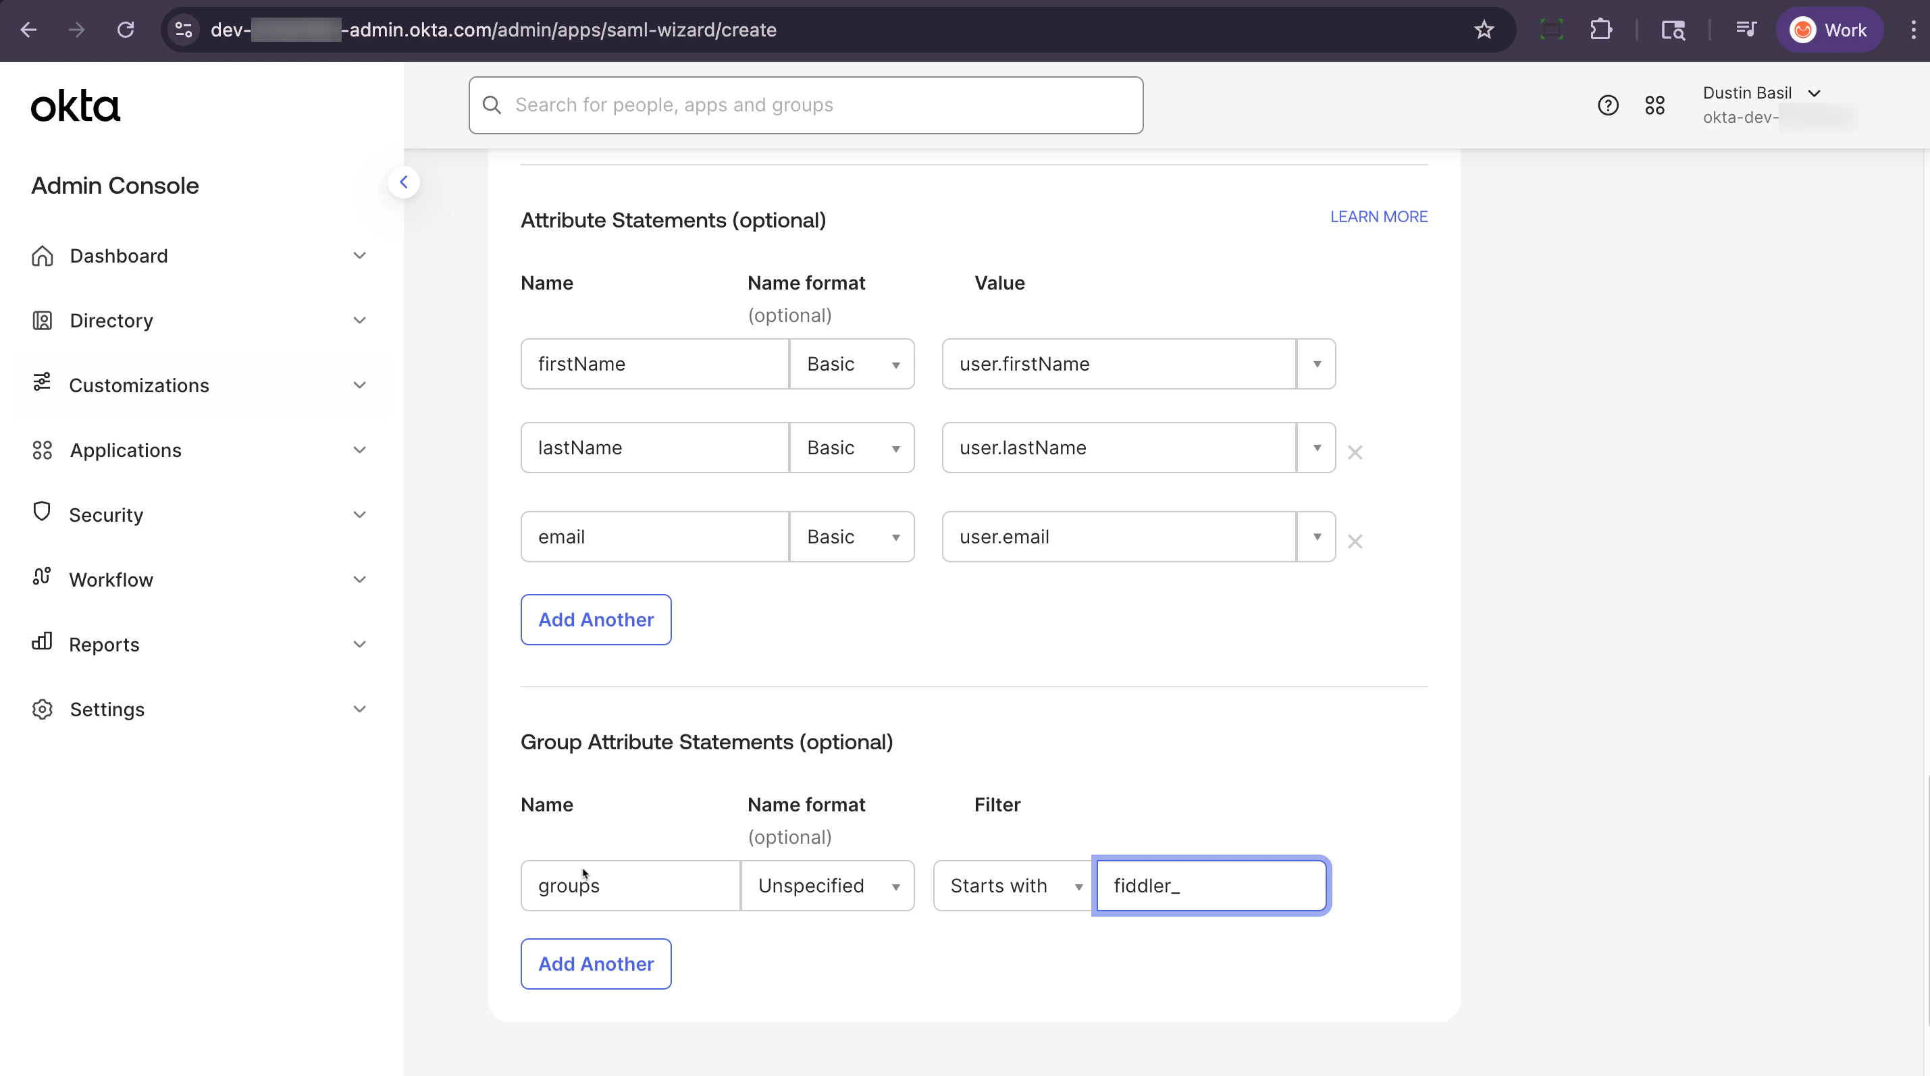1930x1076 pixels.
Task: Open groups Unspecified name format dropdown
Action: (x=828, y=886)
